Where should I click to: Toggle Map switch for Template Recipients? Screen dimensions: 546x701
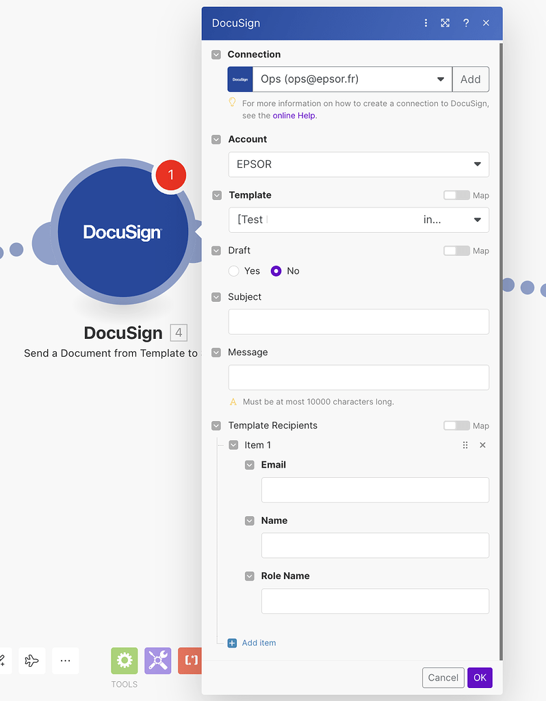[x=456, y=426]
